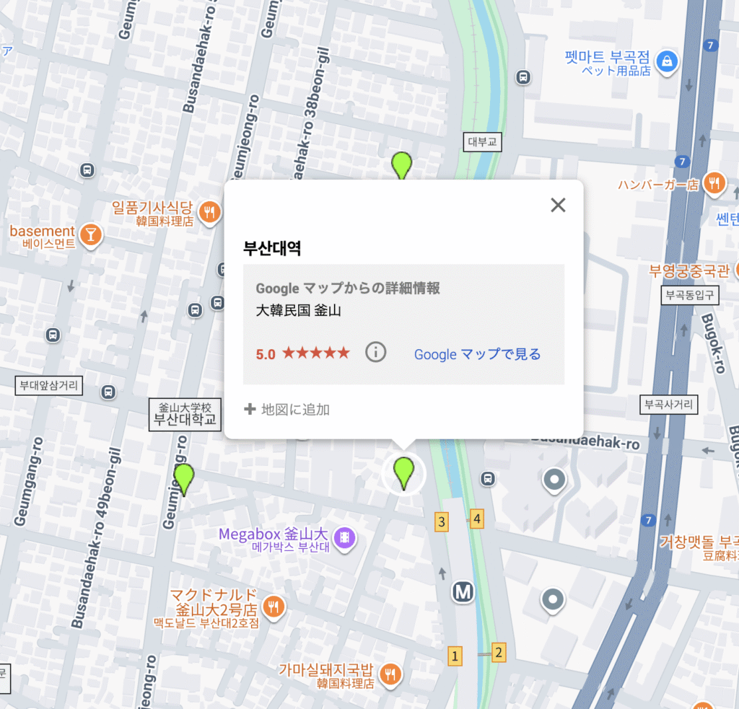The width and height of the screenshot is (739, 709).
Task: Click the ハンバーガー店 restaurant icon
Action: 714,183
